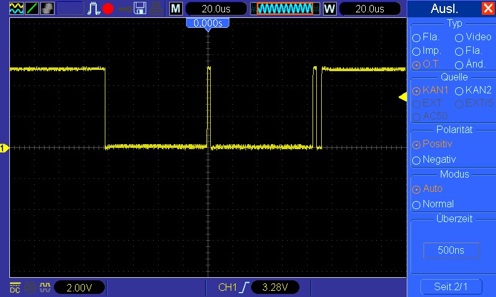Open the 2.00V vertical scale field
This screenshot has width=496, height=297.
click(79, 287)
